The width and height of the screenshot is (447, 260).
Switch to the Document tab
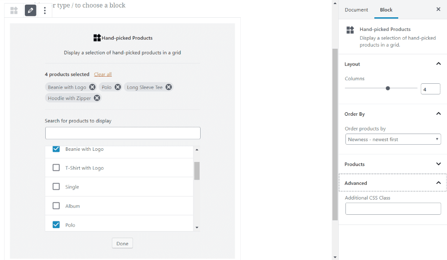[356, 10]
